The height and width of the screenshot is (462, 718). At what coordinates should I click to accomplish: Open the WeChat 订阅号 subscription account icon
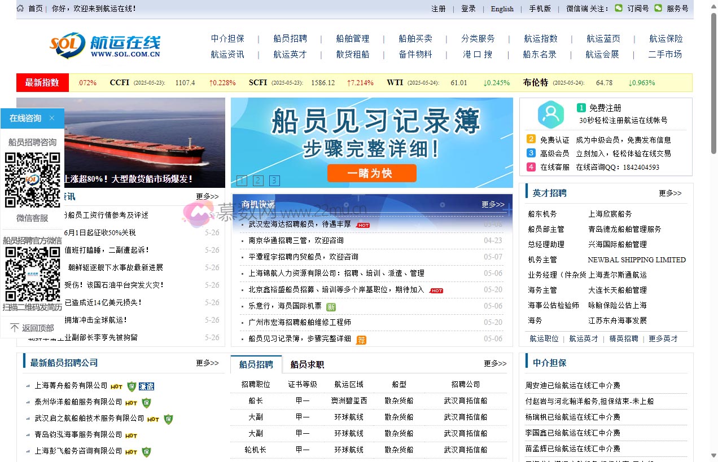[619, 9]
